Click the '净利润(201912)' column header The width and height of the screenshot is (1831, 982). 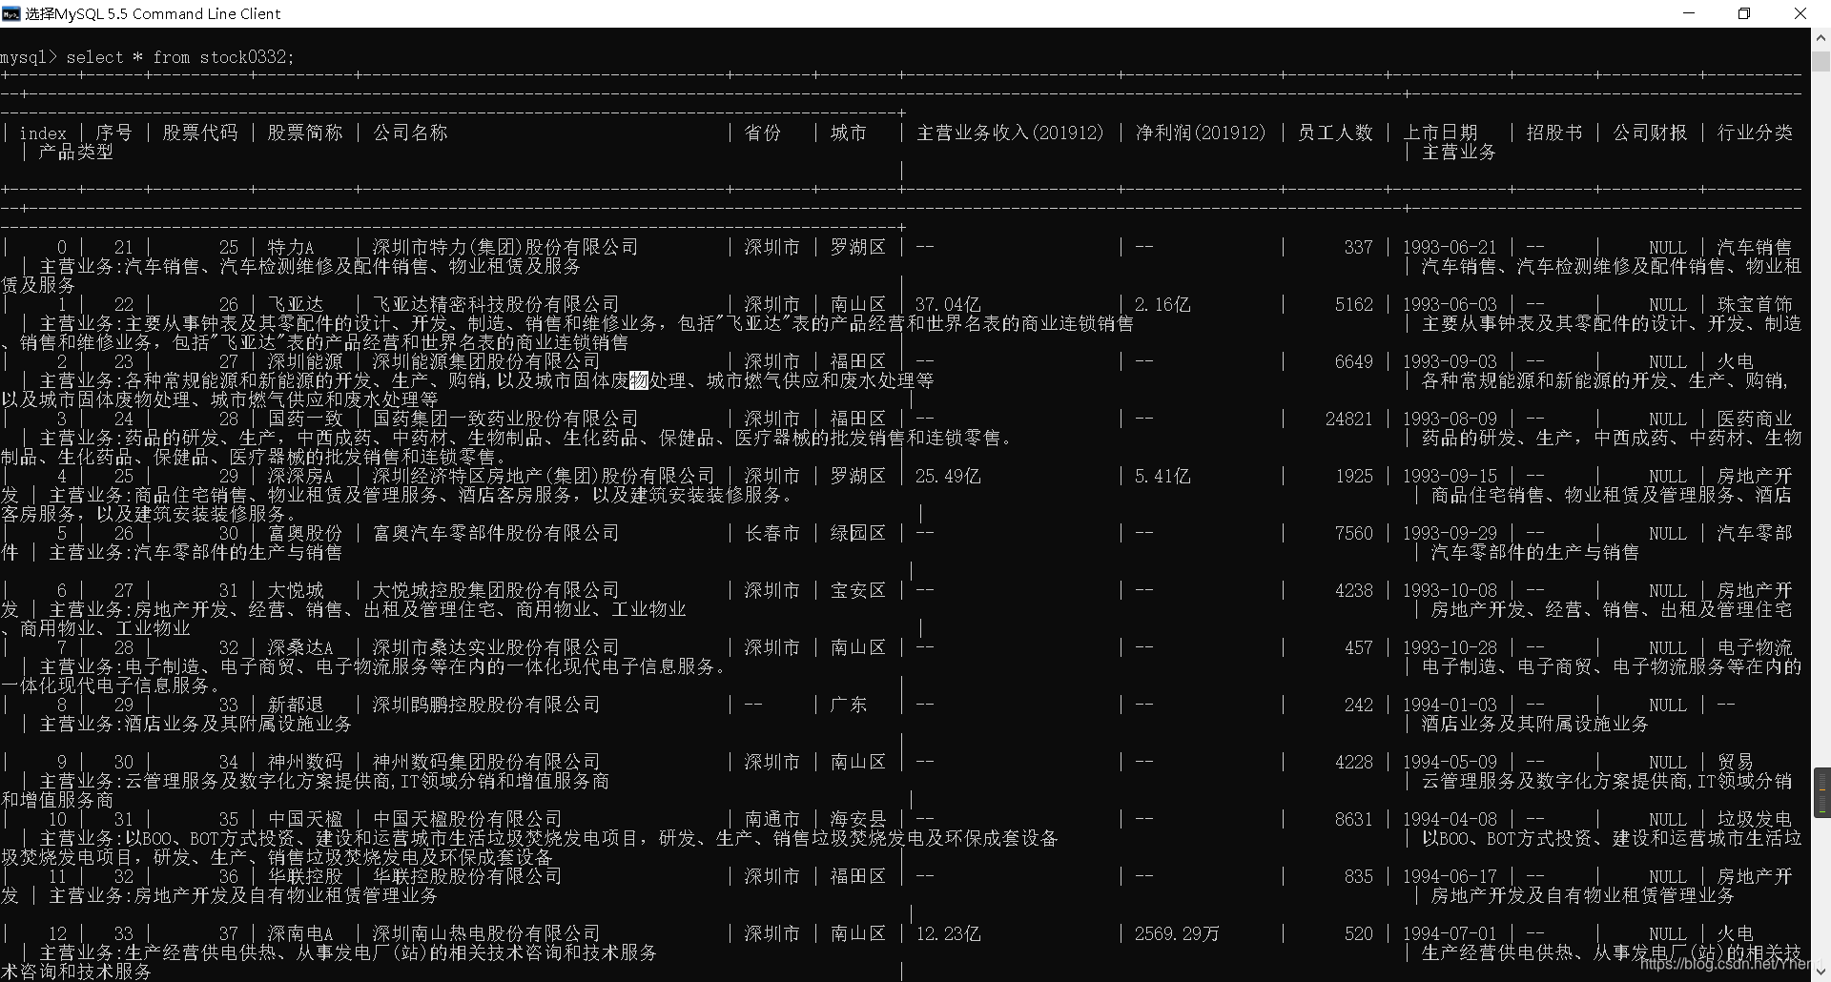pos(1201,133)
